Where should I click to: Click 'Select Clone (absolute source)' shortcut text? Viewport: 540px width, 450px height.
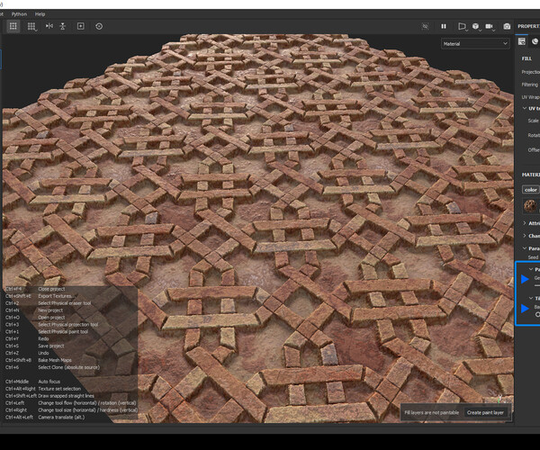[68, 367]
